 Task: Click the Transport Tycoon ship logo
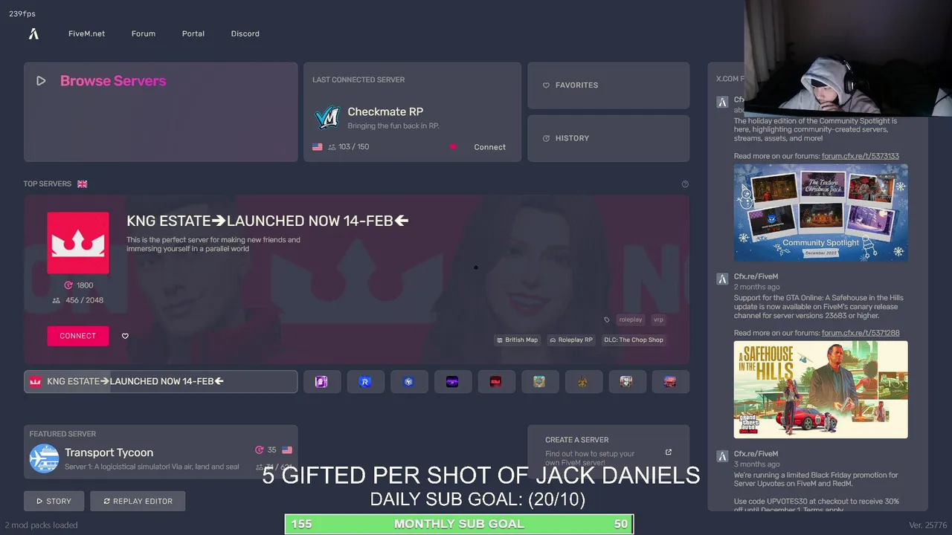pos(44,458)
